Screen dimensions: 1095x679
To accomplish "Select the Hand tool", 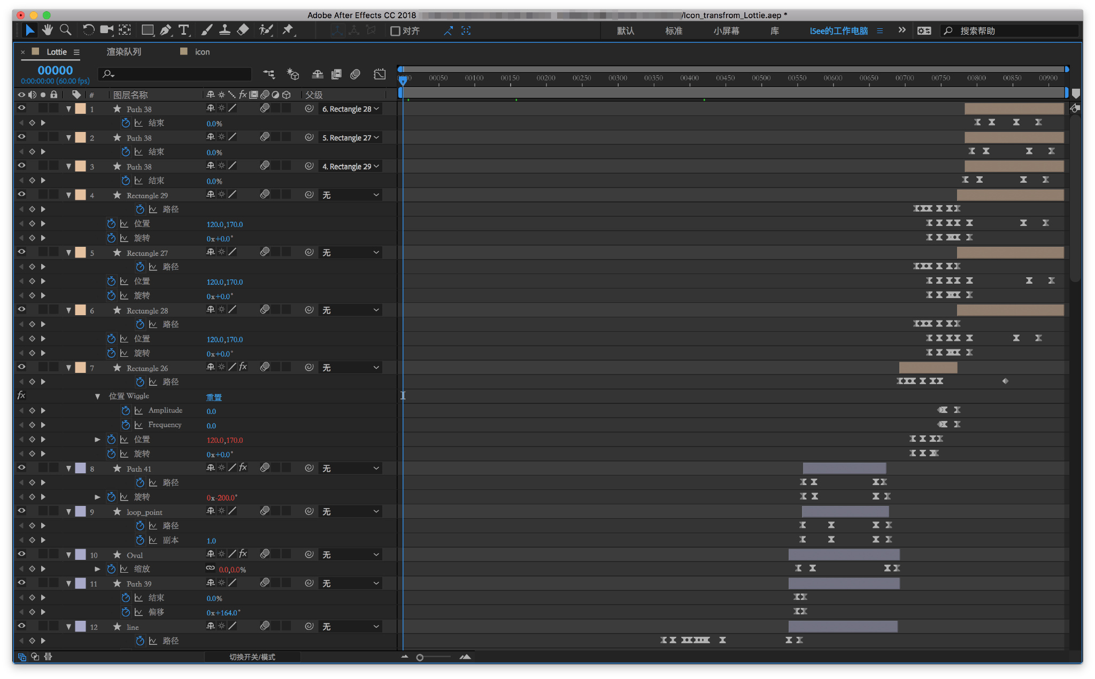I will coord(48,30).
